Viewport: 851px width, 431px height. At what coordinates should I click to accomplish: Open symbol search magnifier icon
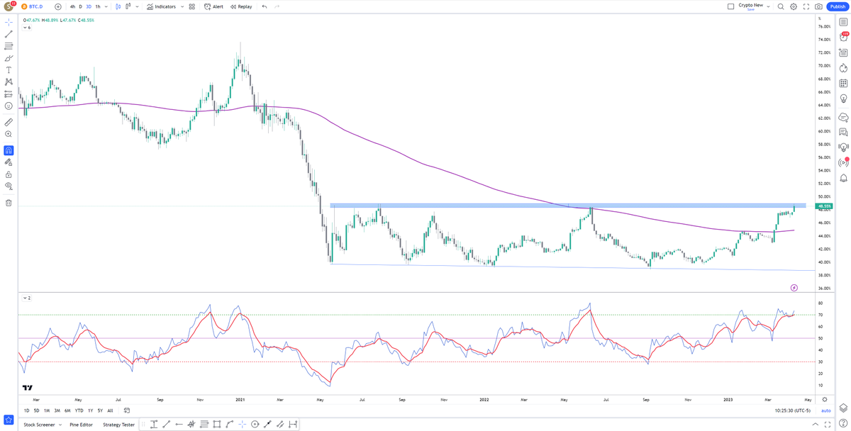point(781,6)
